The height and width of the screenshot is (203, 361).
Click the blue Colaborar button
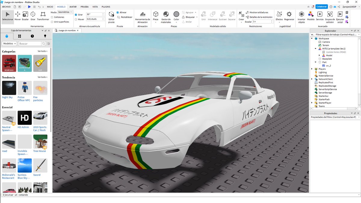pos(322,7)
